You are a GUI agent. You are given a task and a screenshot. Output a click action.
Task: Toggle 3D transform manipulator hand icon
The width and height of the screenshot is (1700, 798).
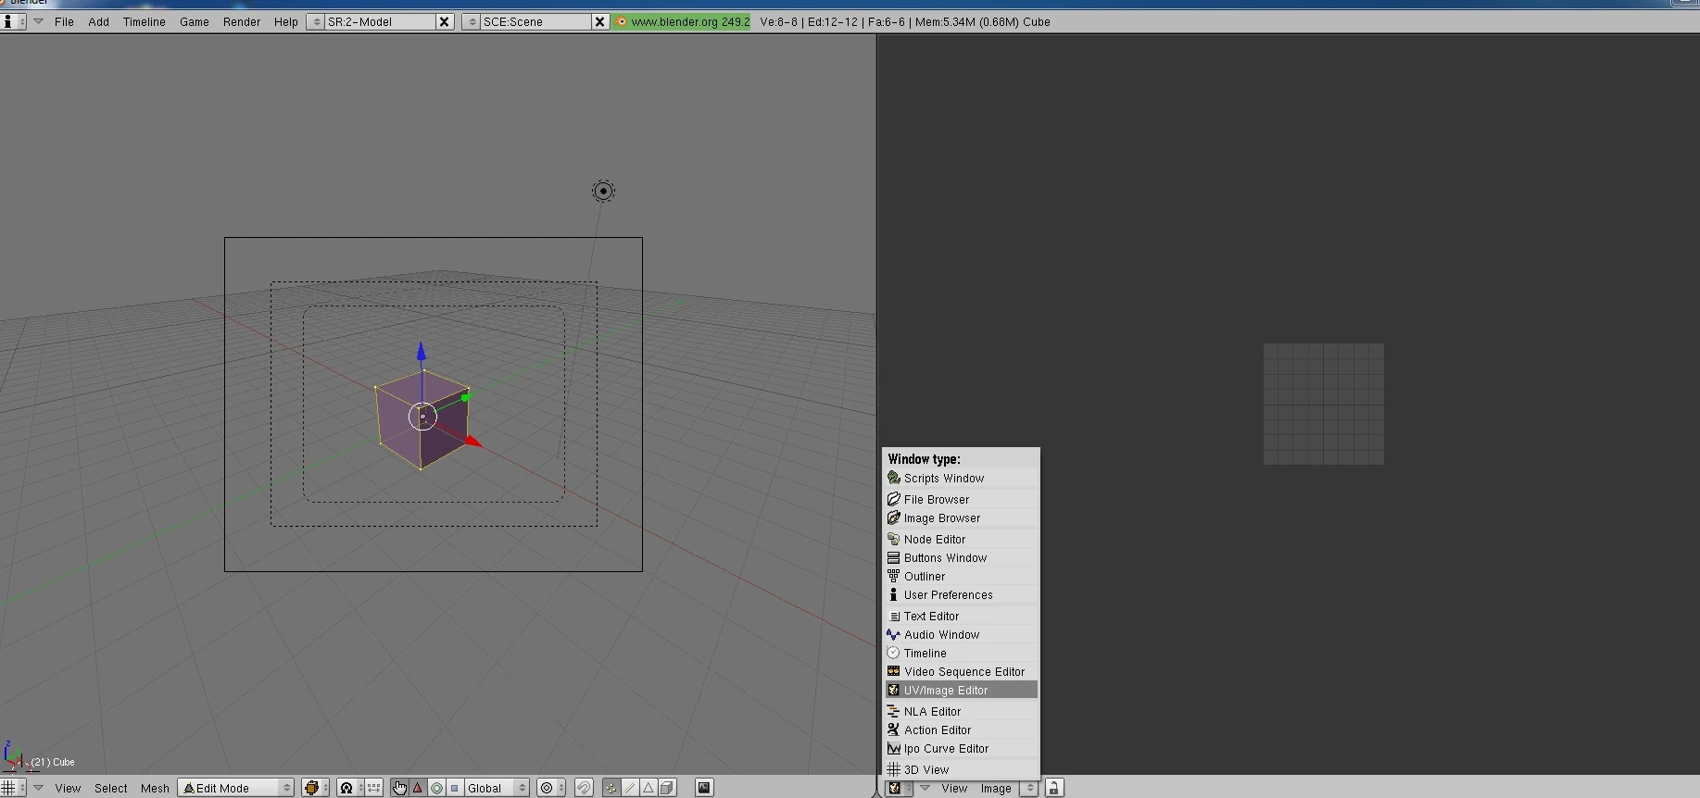[399, 788]
